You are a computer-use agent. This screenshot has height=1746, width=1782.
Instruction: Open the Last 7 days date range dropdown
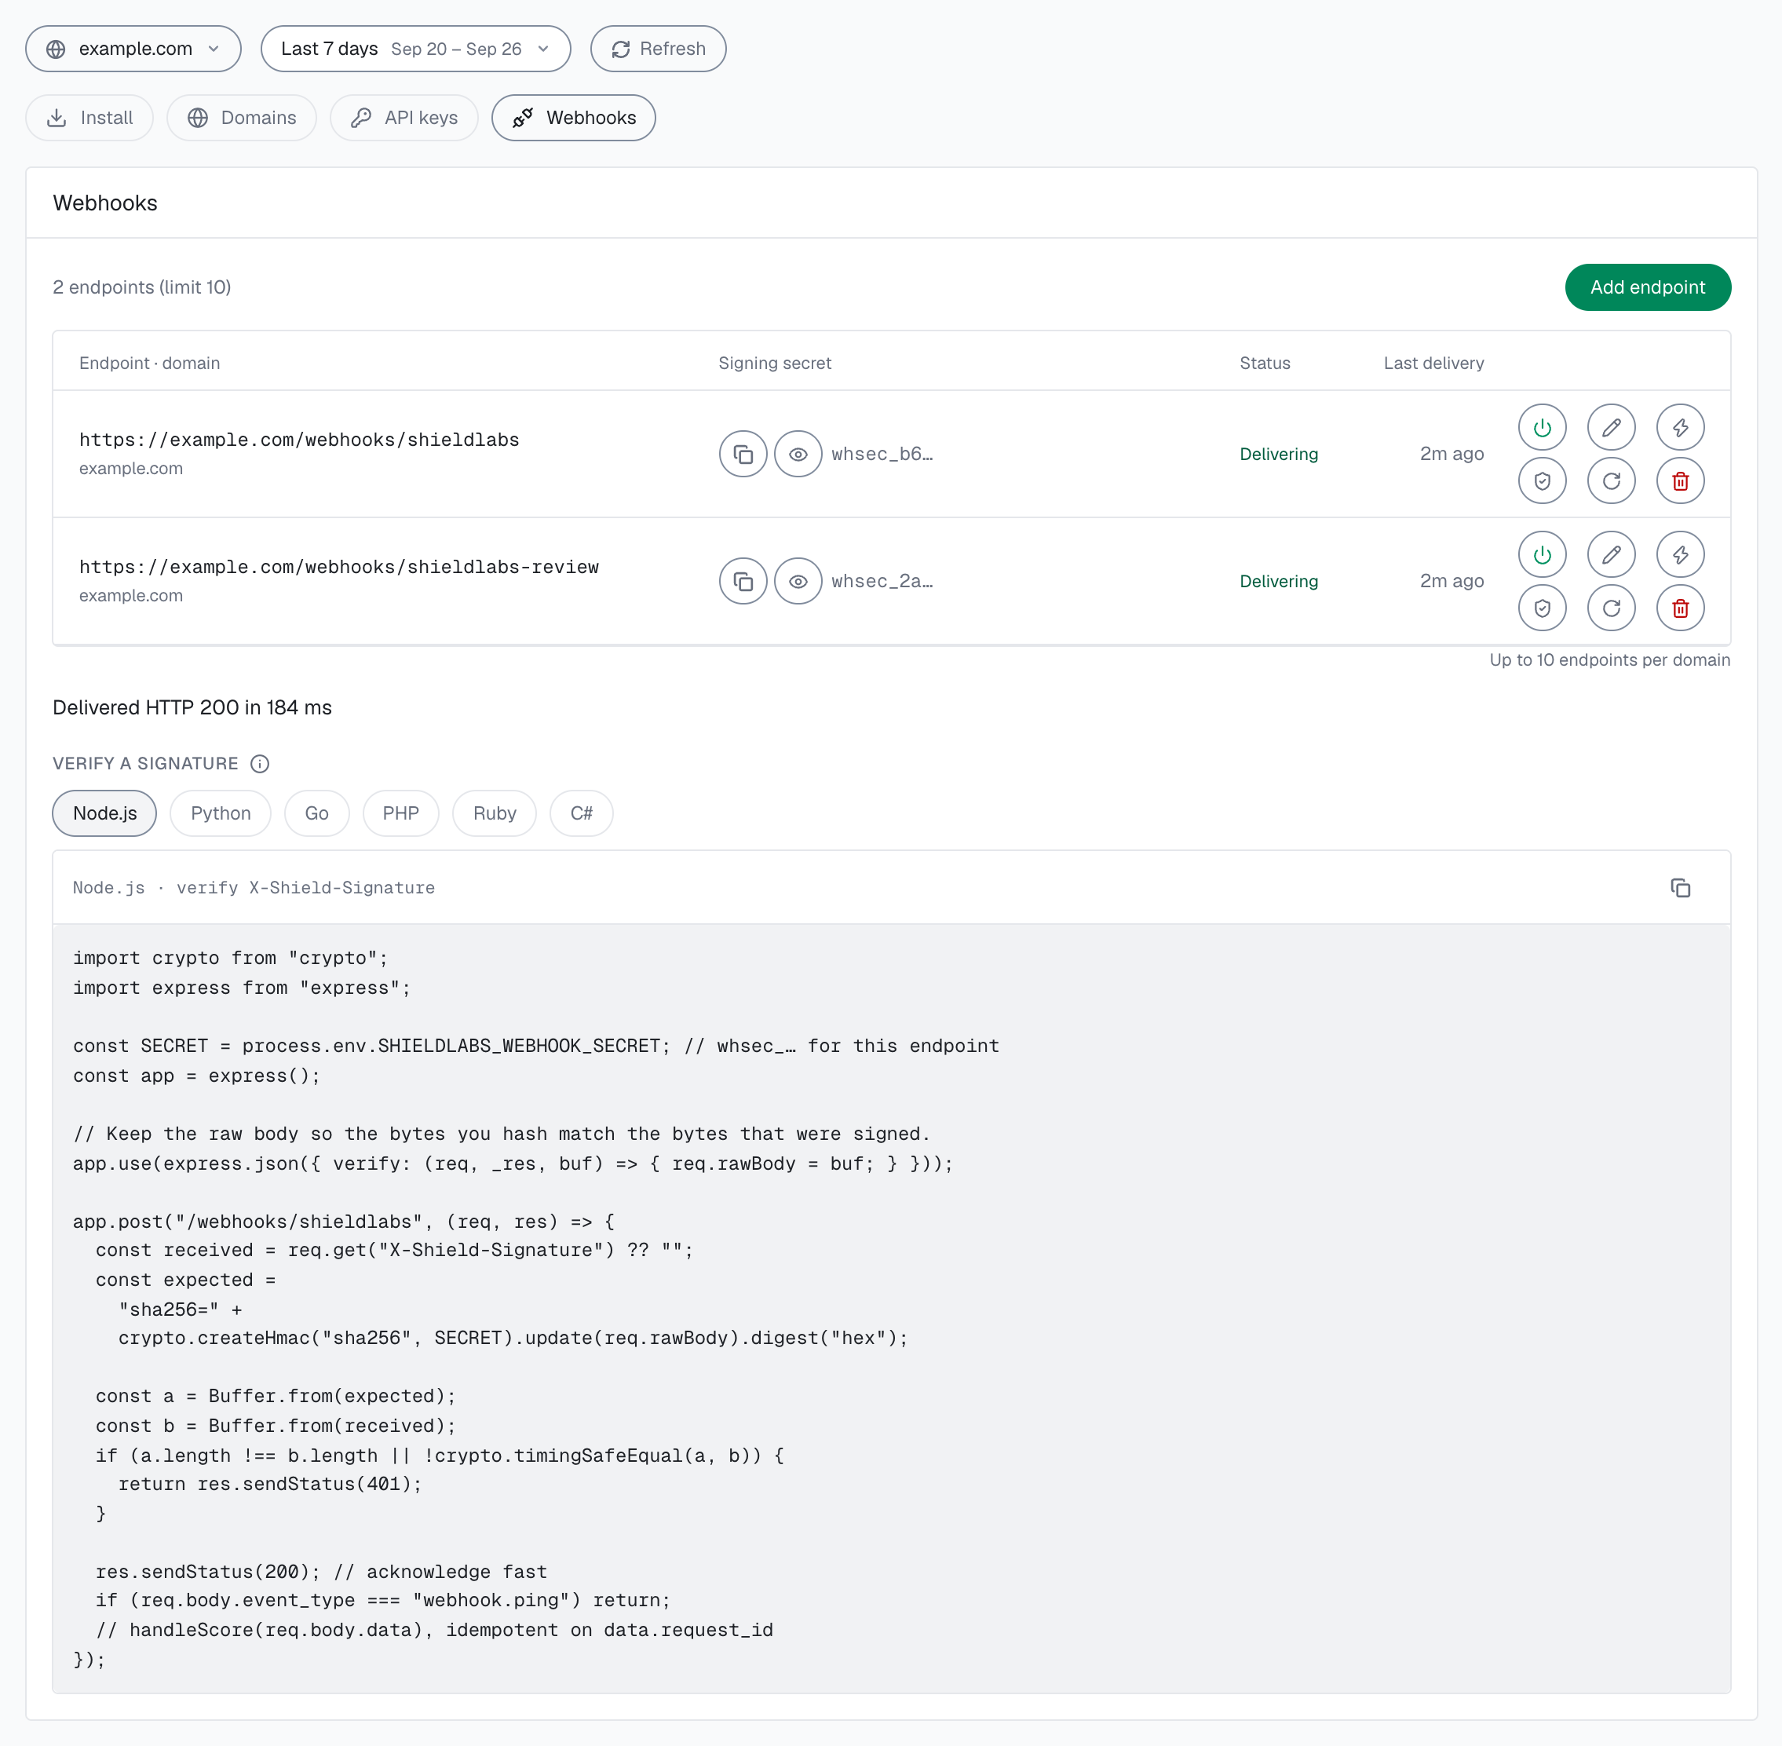(x=415, y=49)
